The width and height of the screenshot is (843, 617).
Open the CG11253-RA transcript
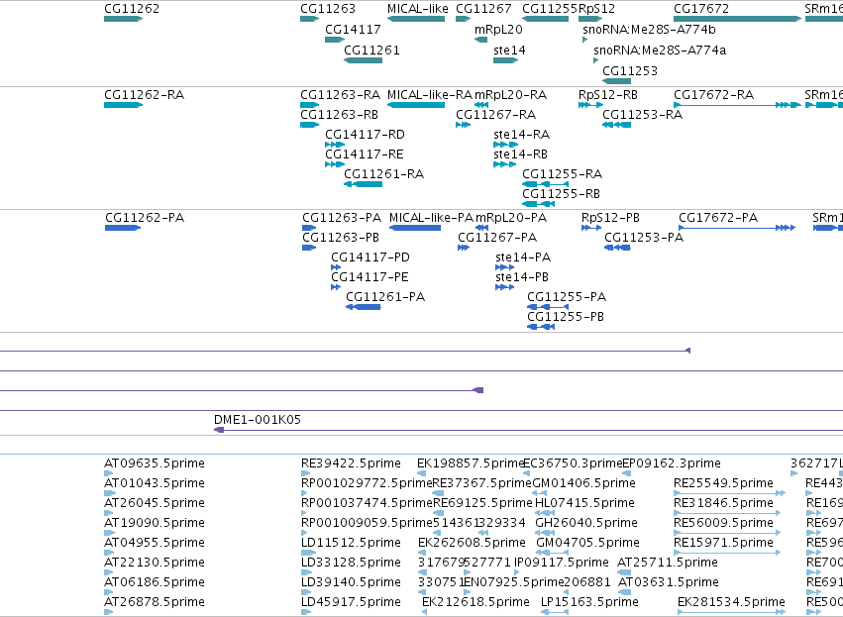click(x=617, y=125)
